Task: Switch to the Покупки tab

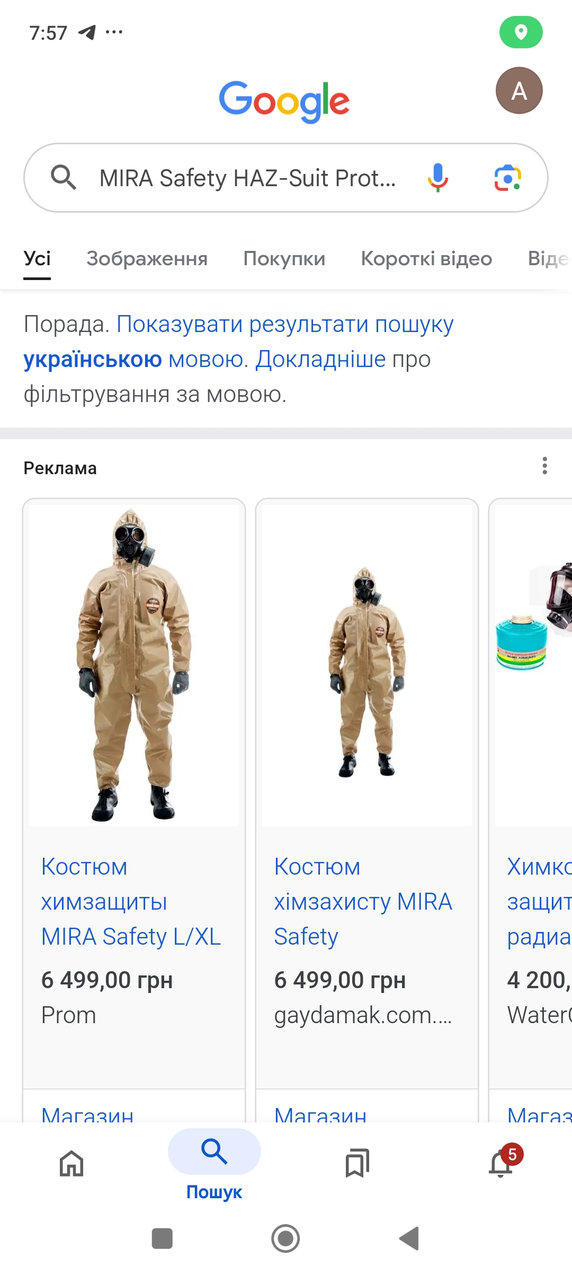Action: tap(284, 259)
